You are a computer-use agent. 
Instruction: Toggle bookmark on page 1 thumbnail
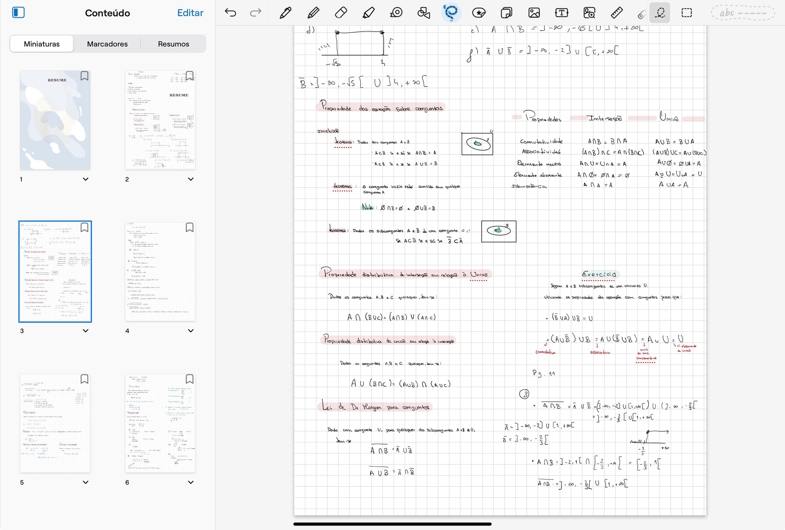point(84,76)
